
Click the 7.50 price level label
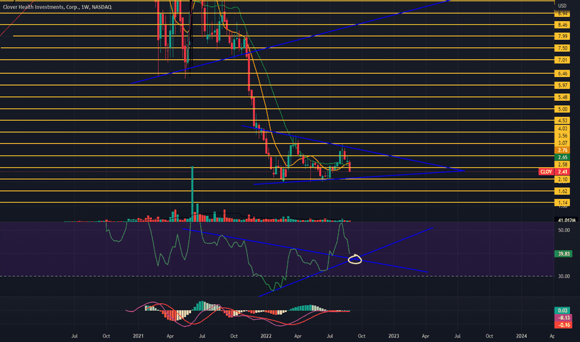(x=562, y=48)
